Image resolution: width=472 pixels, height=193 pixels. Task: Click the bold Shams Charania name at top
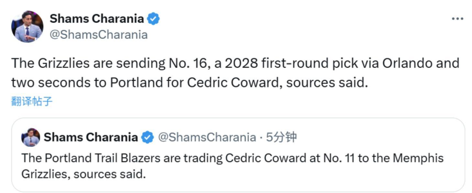pos(97,19)
